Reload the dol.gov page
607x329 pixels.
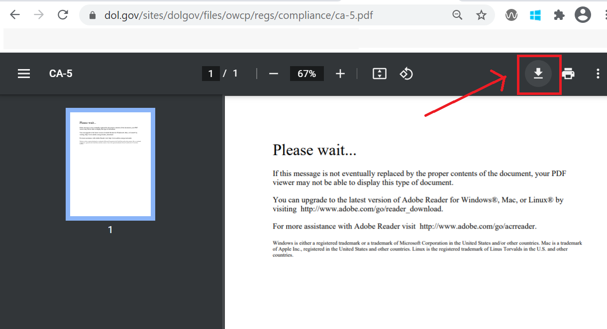(63, 14)
